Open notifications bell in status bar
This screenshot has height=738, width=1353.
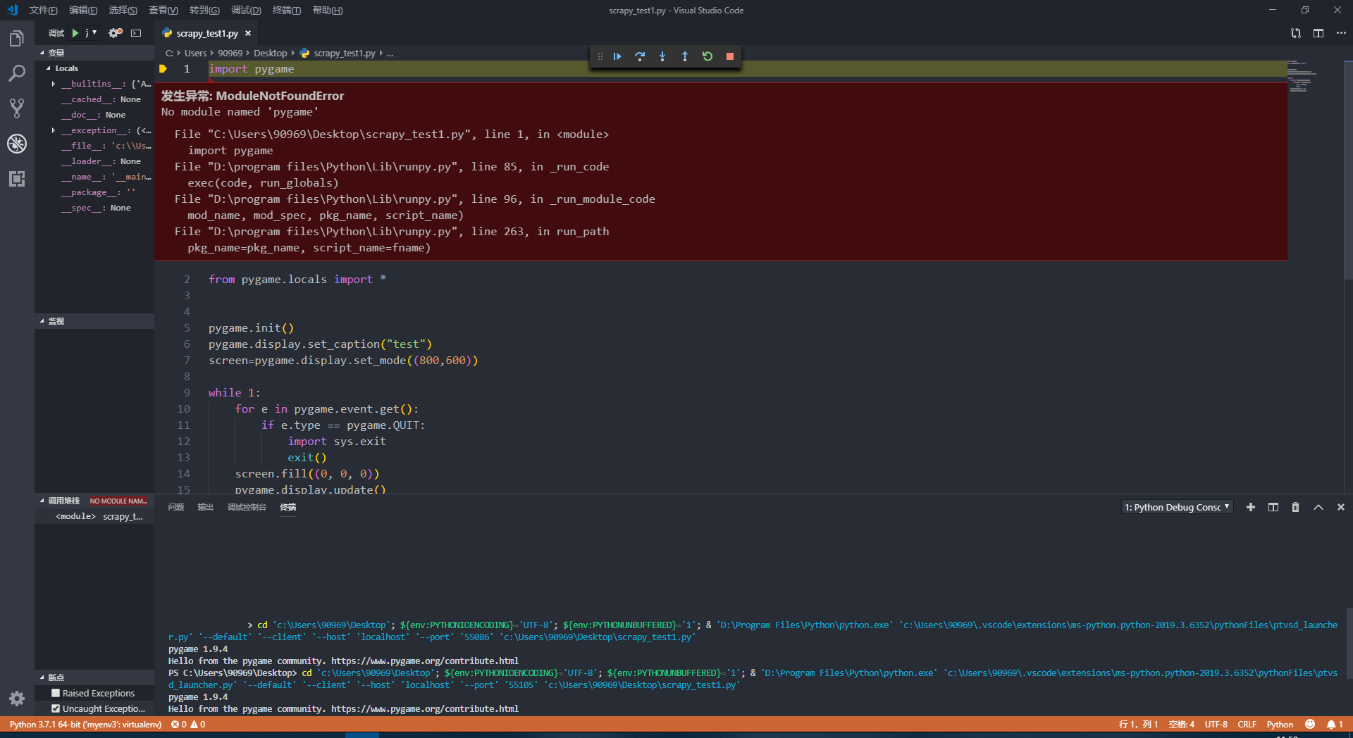click(1335, 724)
